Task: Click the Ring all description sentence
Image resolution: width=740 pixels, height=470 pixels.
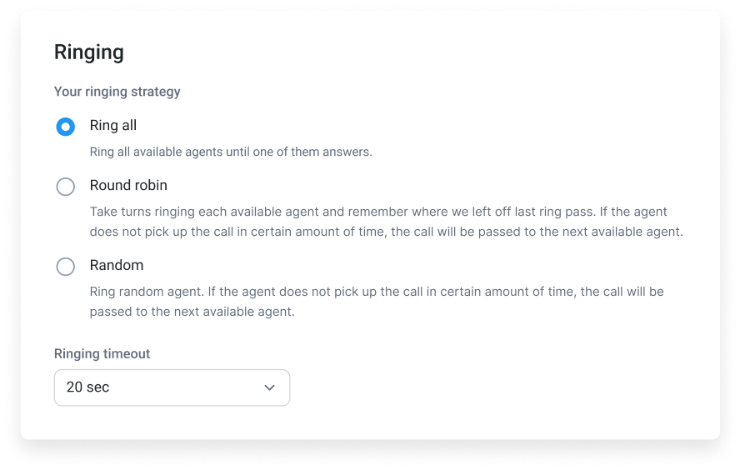Action: tap(231, 152)
